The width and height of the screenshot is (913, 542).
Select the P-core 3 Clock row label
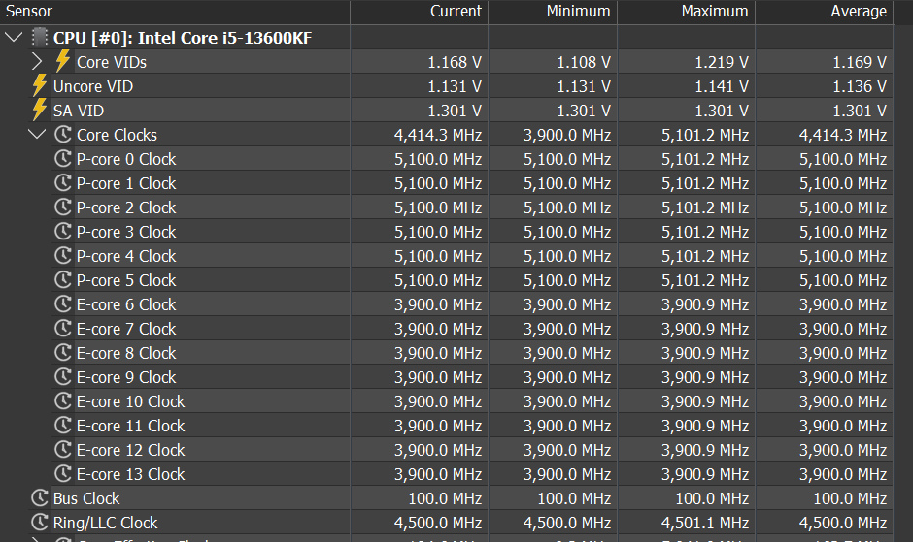(126, 232)
